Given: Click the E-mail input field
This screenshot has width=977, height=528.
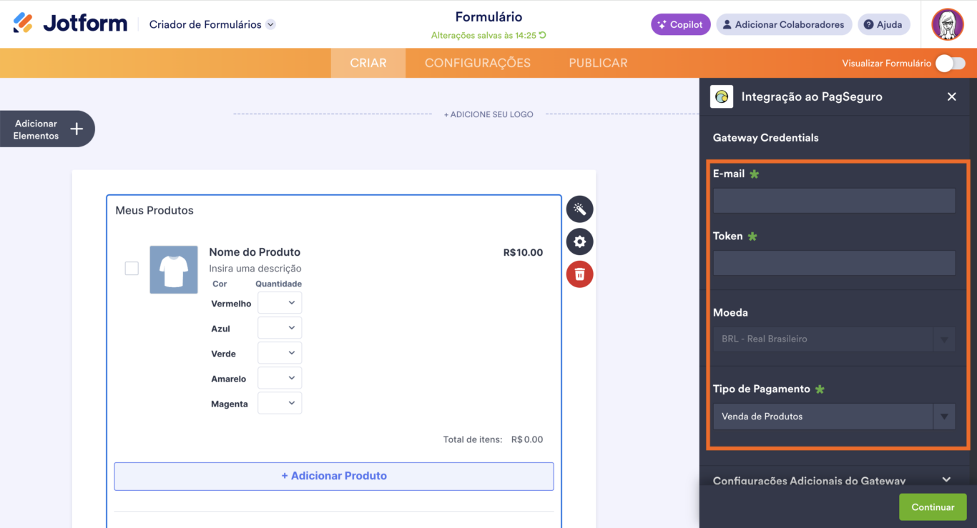Looking at the screenshot, I should [x=834, y=201].
